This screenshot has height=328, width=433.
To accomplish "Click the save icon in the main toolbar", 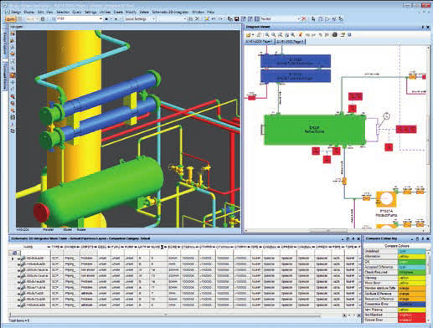I will 237,18.
